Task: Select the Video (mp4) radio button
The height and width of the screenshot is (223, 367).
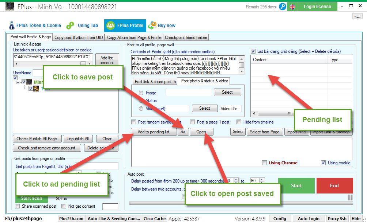Action: pos(141,109)
